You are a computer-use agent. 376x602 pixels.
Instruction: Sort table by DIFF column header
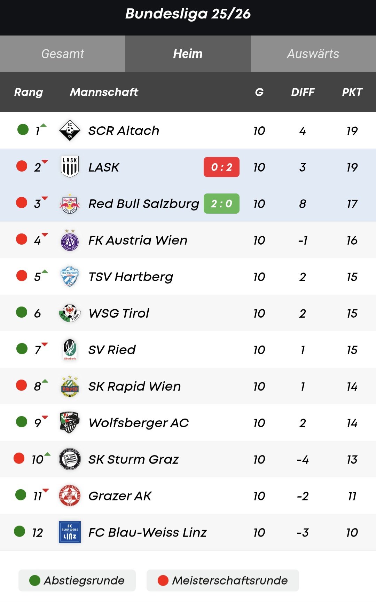tap(303, 92)
